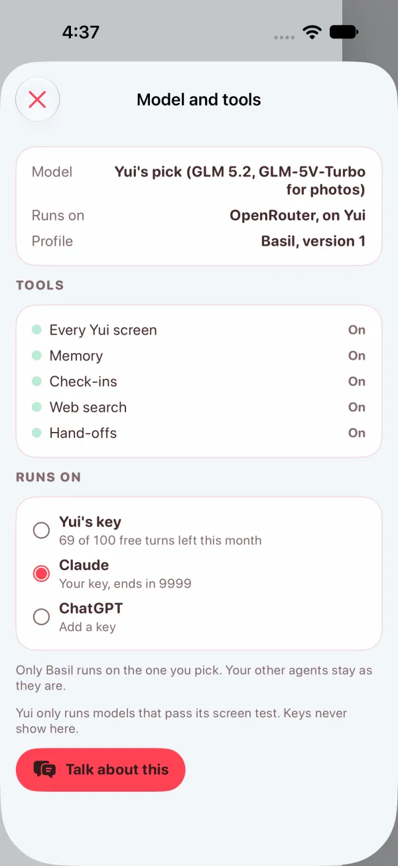The image size is (398, 866).
Task: Tap the Talk about this button
Action: tap(101, 770)
